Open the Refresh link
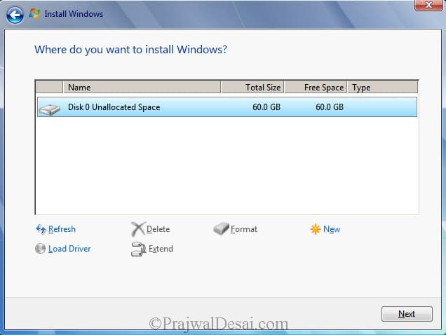 (x=62, y=229)
